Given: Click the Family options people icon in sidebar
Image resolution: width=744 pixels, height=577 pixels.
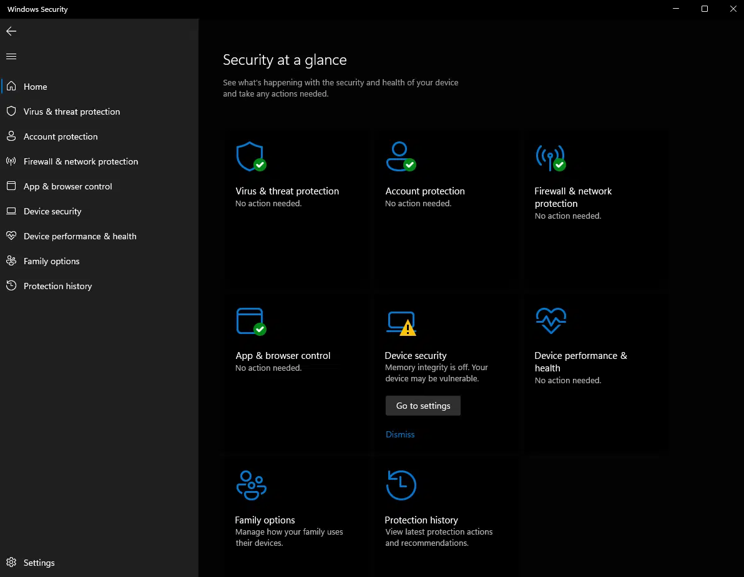Looking at the screenshot, I should (11, 261).
